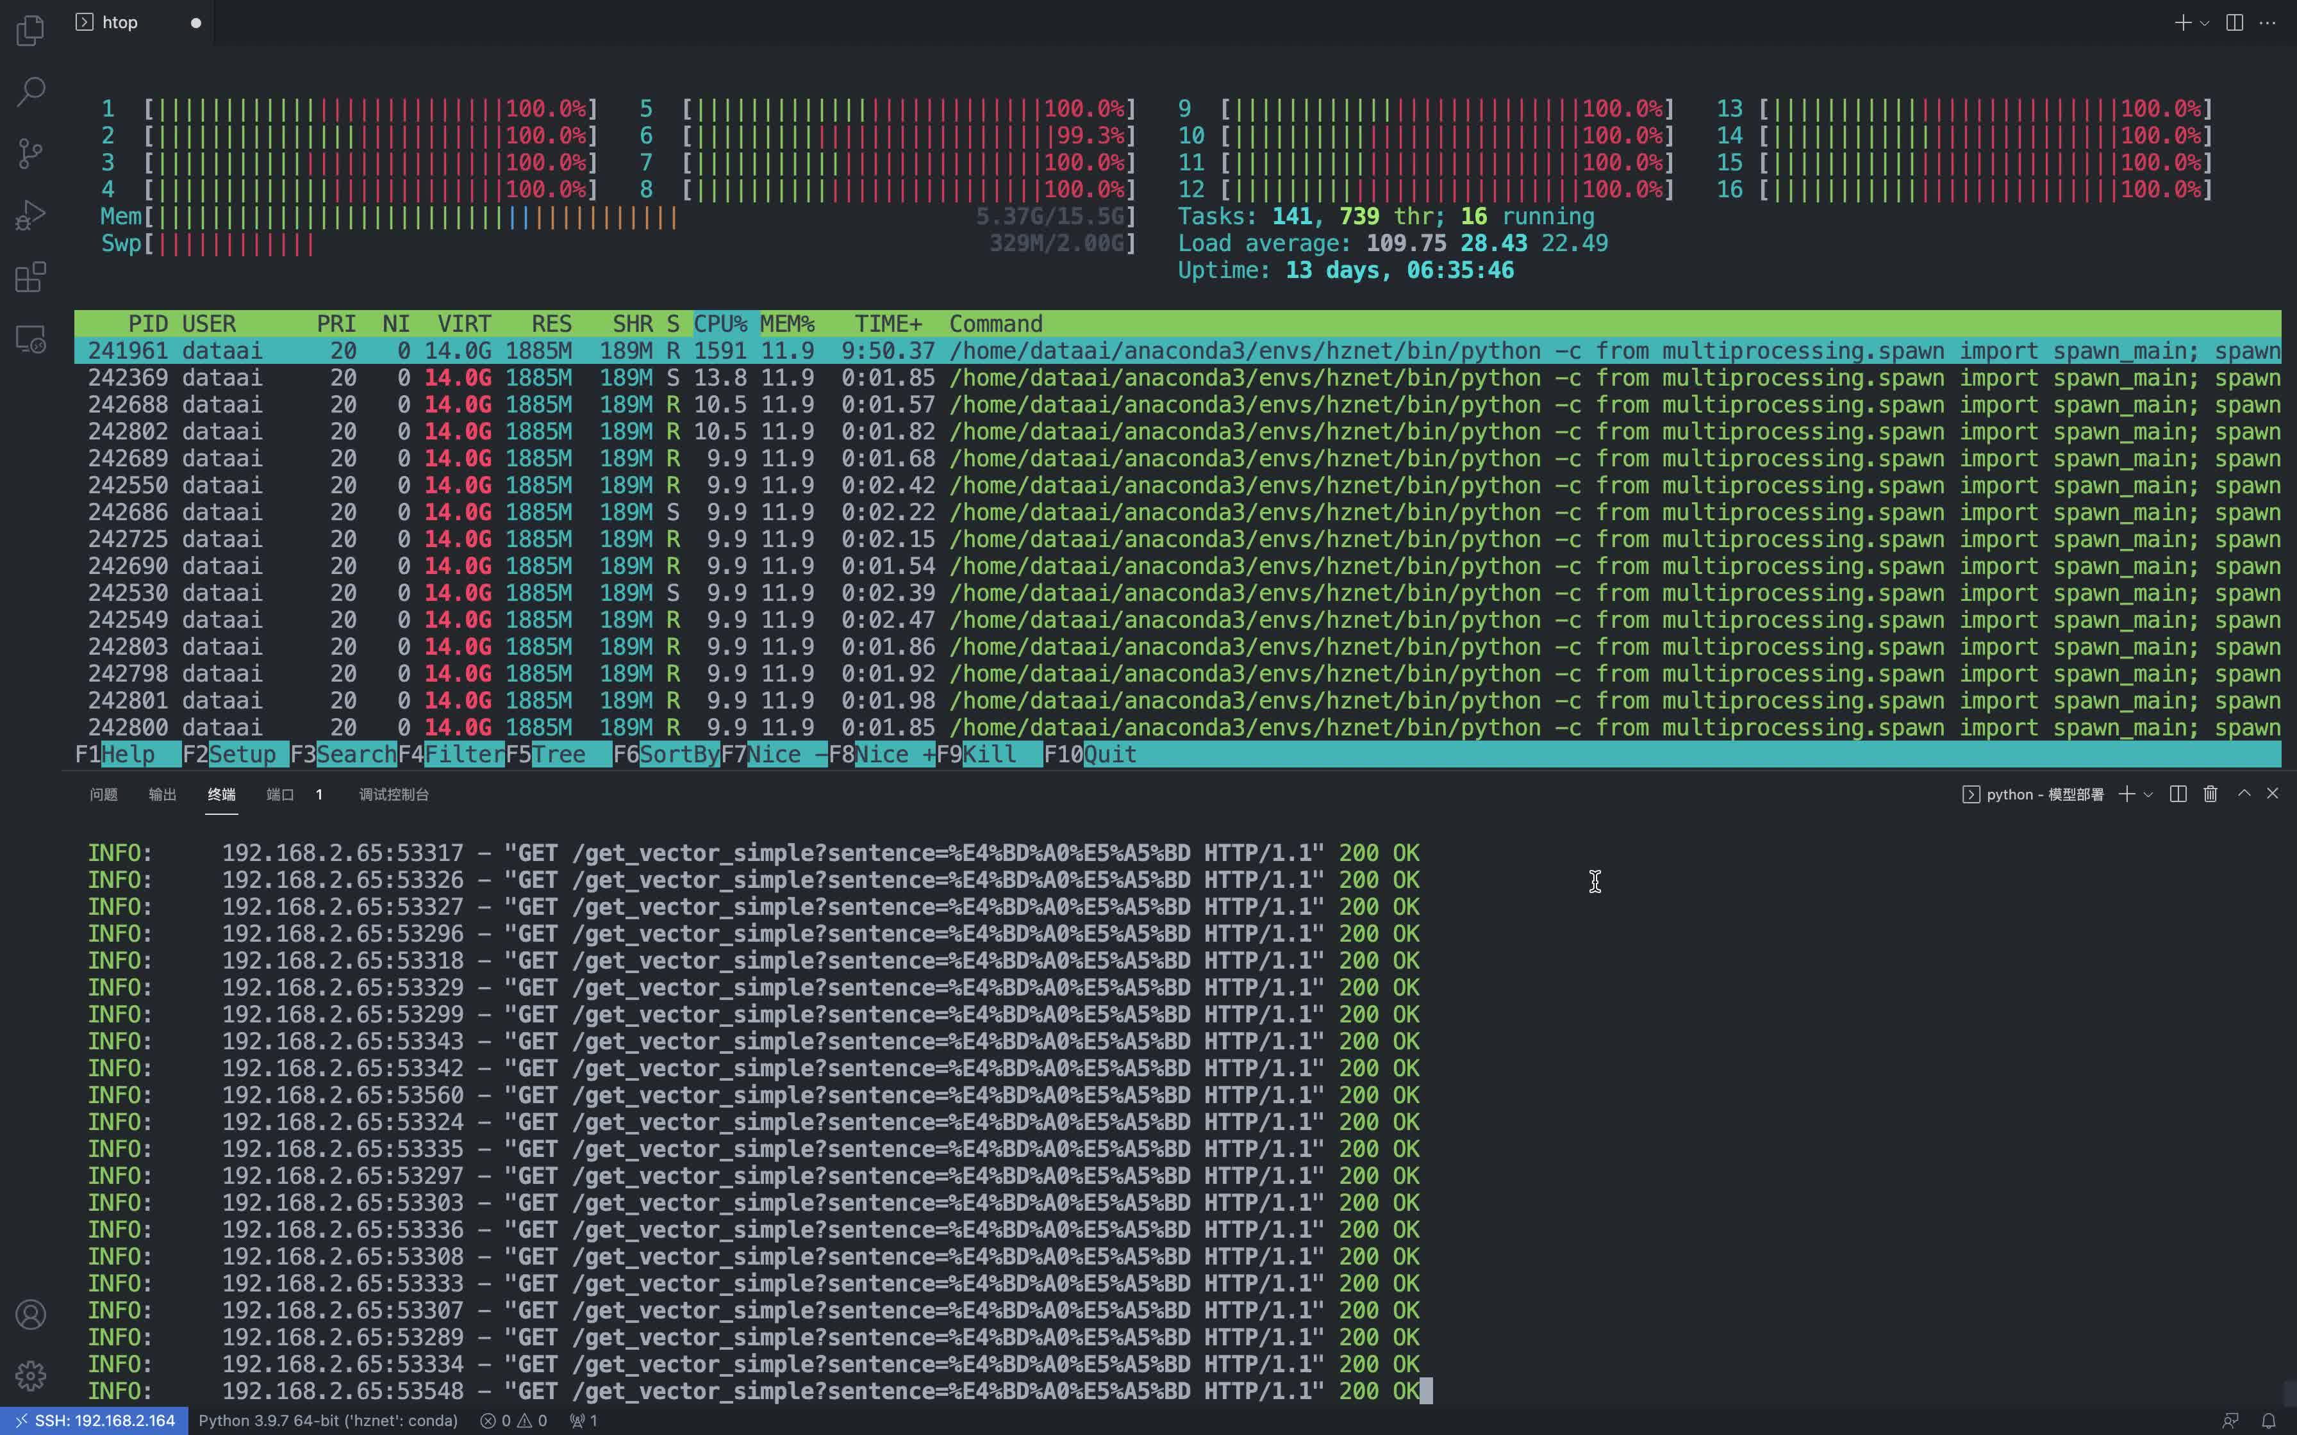Open the Source Control view
2297x1435 pixels.
pos(30,154)
